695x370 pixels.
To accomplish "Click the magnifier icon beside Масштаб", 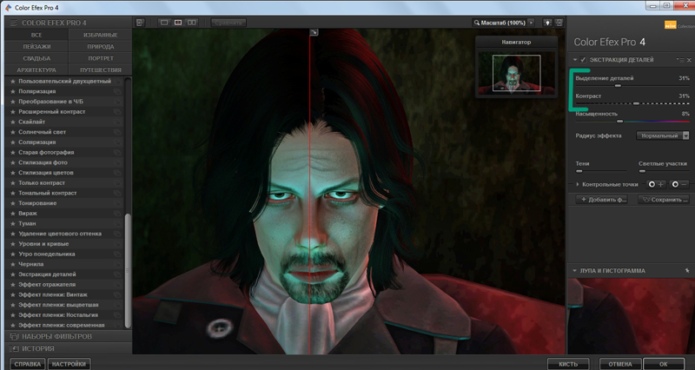I will 476,23.
